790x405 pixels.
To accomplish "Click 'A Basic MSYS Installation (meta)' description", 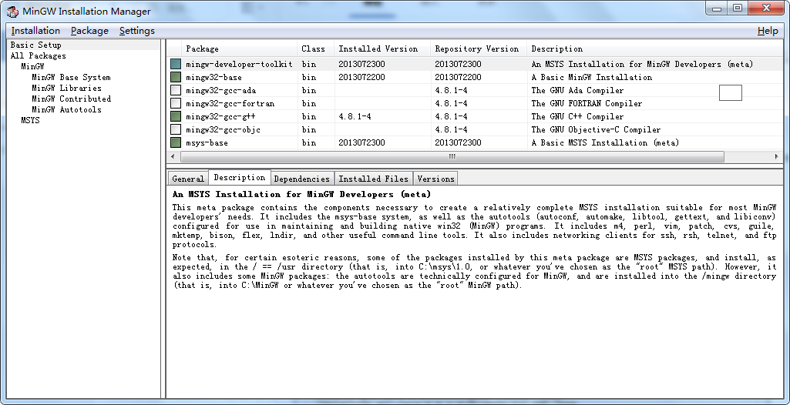I will 605,143.
